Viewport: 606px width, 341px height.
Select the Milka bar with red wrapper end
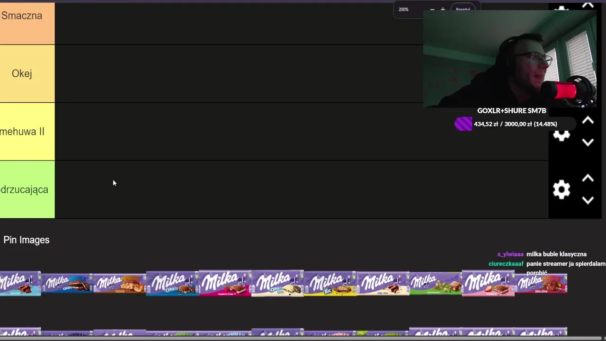click(541, 283)
